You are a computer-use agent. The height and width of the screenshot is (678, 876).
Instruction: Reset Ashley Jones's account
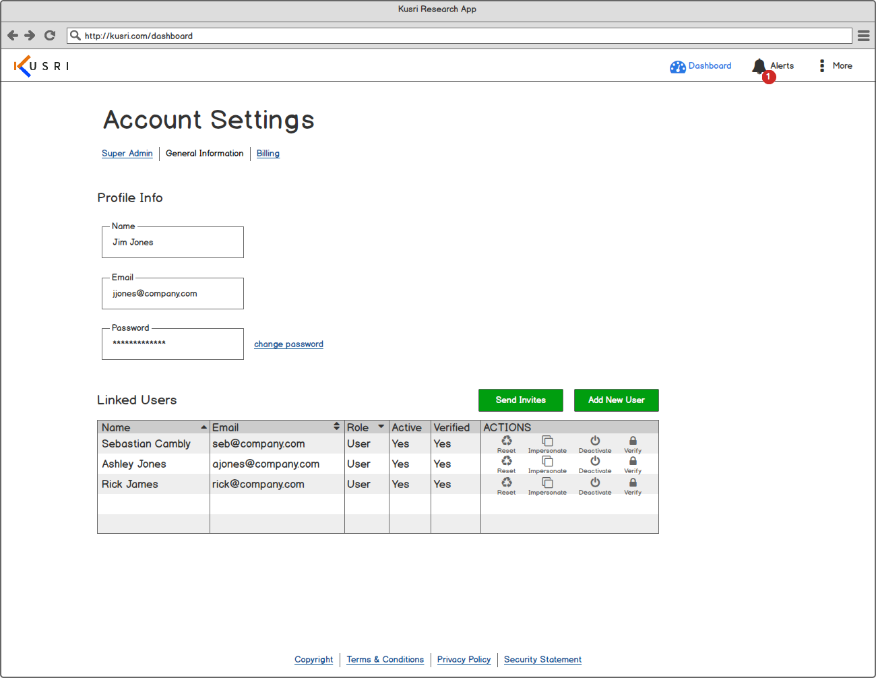click(506, 464)
